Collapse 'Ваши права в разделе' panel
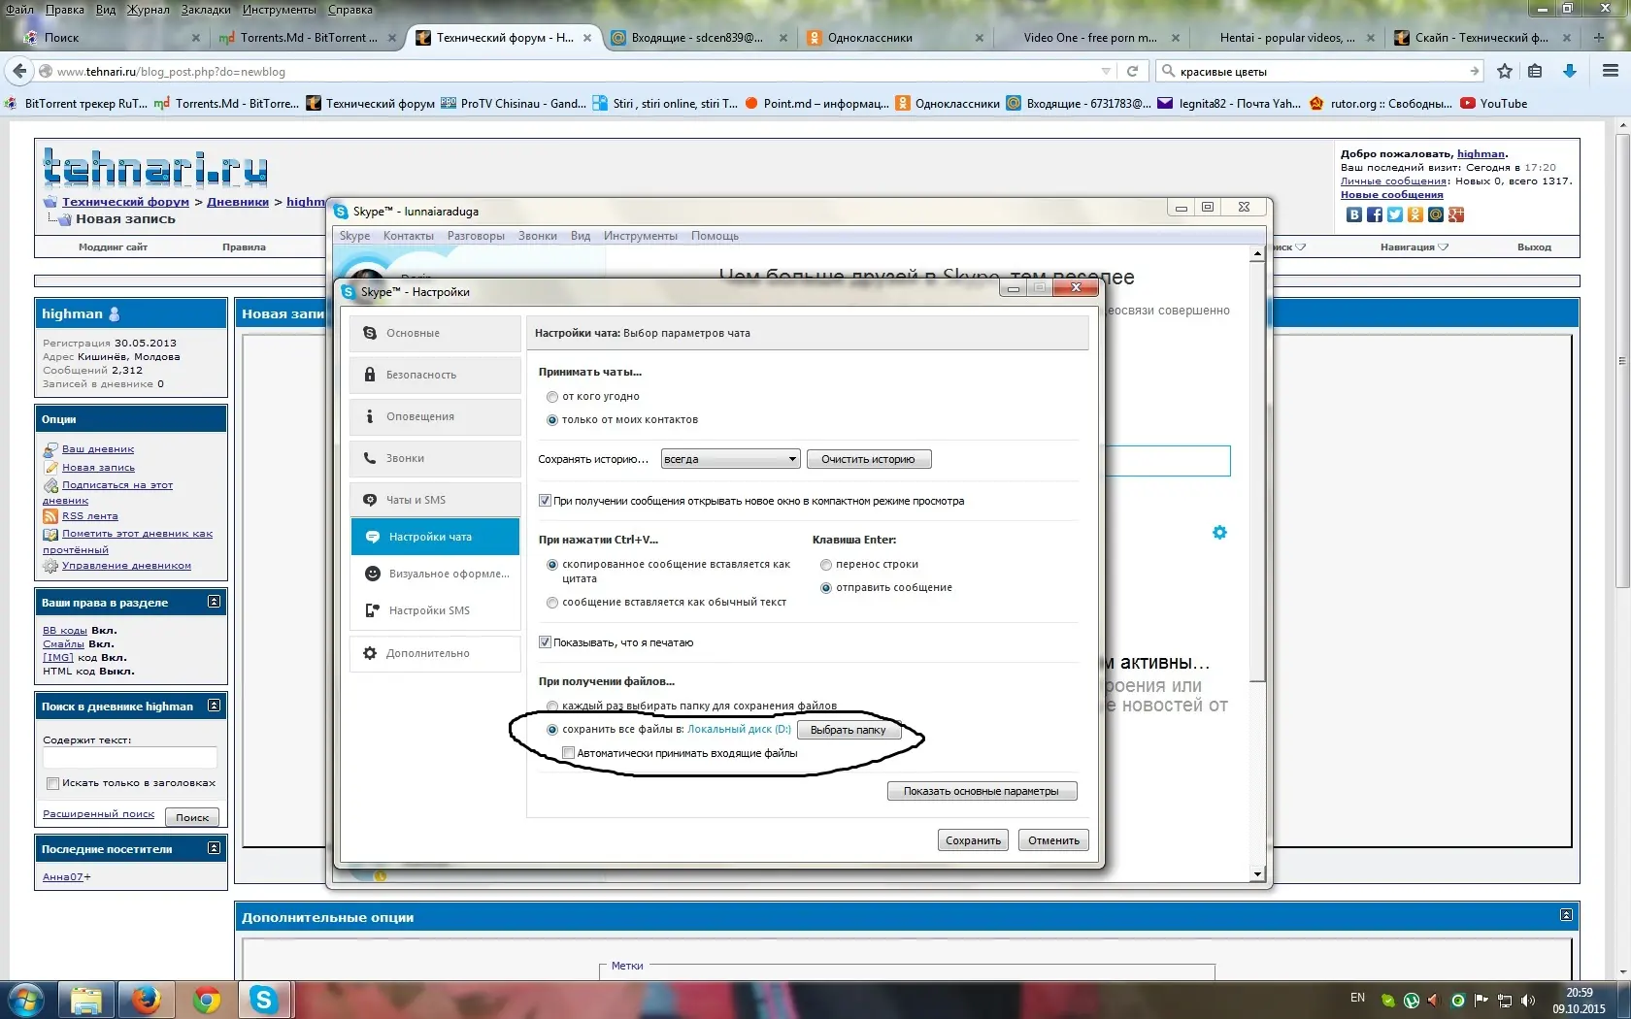1631x1019 pixels. 215,602
